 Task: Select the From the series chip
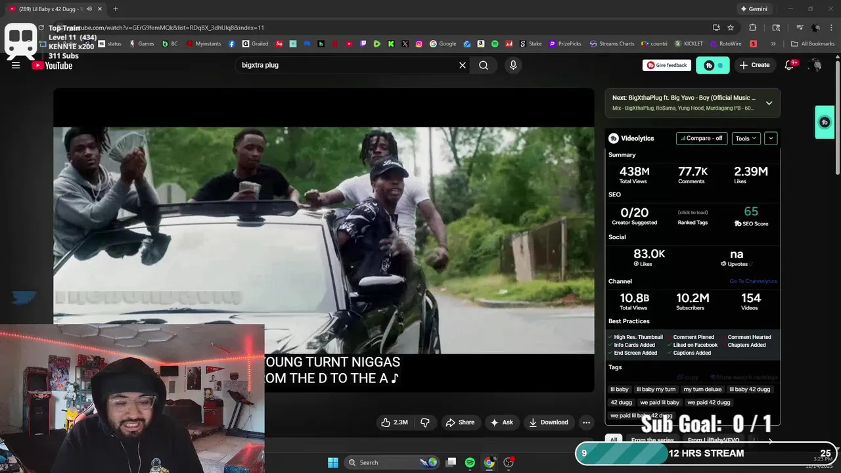652,440
